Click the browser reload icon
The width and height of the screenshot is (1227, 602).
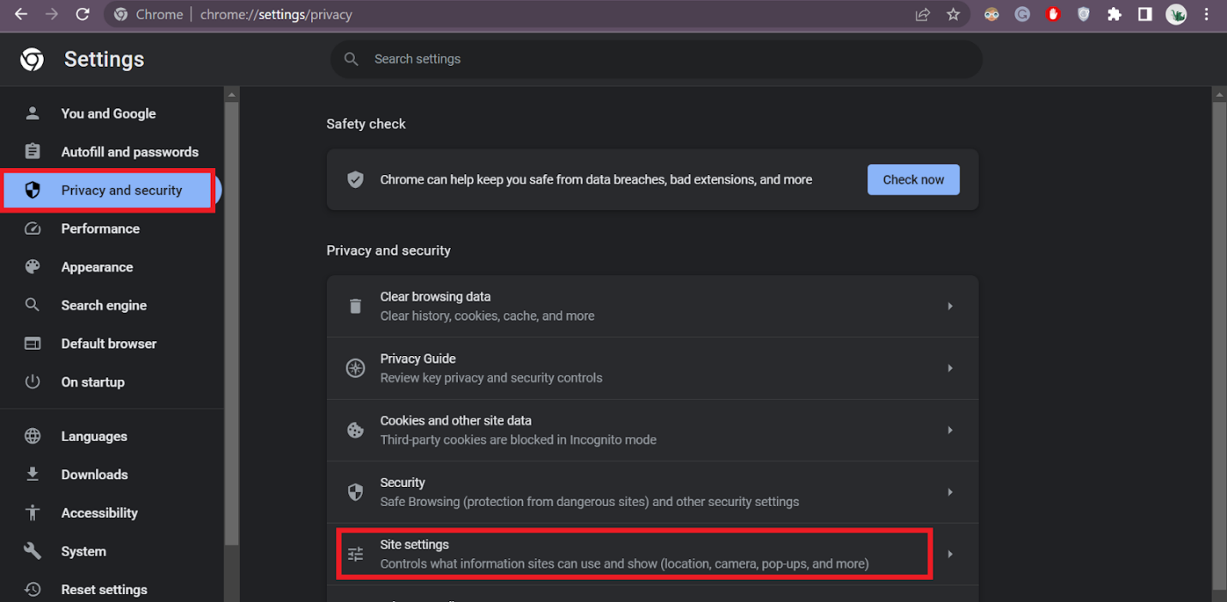(82, 15)
